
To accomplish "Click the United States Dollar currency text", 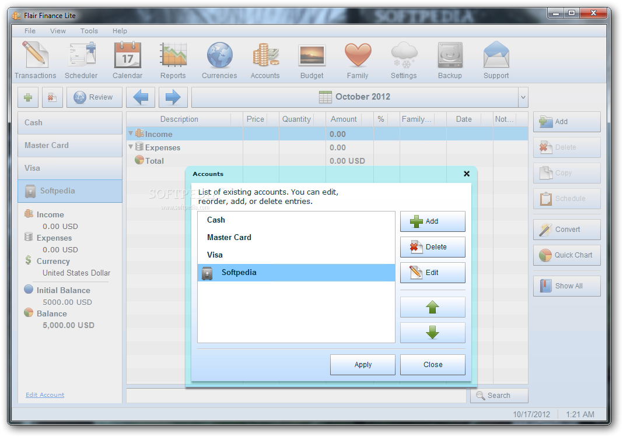I will (76, 273).
